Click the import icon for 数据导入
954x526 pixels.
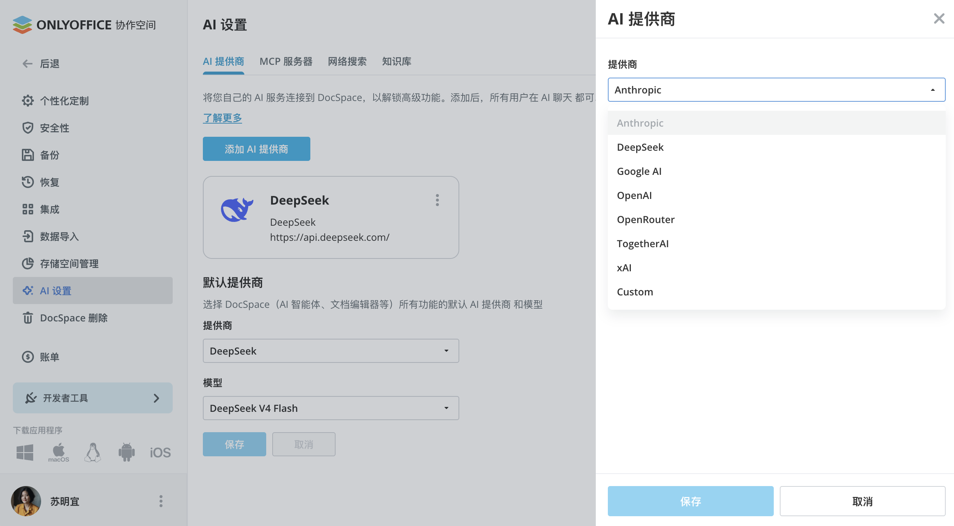tap(28, 236)
